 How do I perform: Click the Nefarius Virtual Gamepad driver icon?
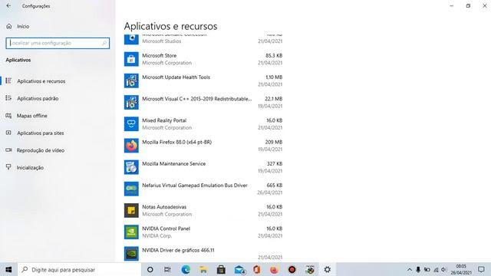(x=131, y=189)
